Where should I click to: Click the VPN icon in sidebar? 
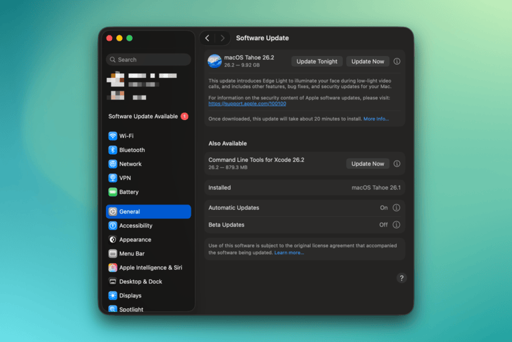(113, 178)
